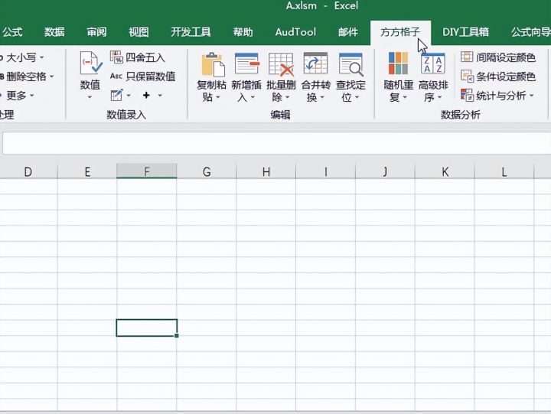Switch to the 审阅 tab
Viewport: 551px width, 414px height.
(96, 32)
